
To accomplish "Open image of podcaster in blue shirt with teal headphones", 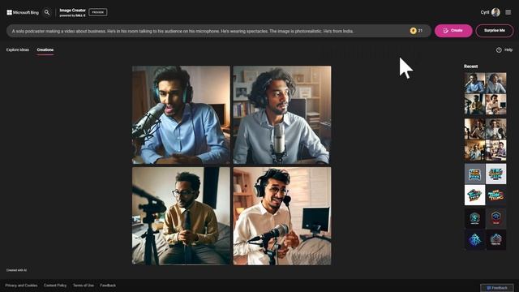I will (181, 115).
